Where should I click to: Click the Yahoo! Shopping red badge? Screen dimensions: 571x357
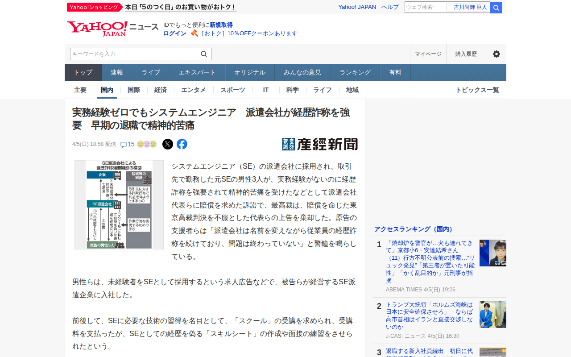click(x=95, y=7)
